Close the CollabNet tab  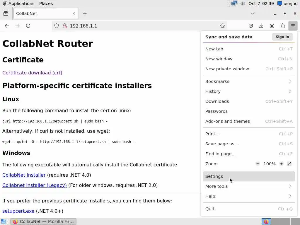[74, 13]
